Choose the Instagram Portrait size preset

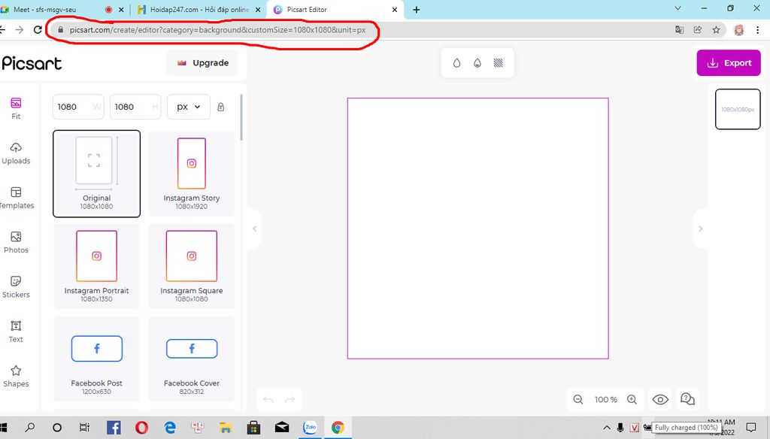97,266
